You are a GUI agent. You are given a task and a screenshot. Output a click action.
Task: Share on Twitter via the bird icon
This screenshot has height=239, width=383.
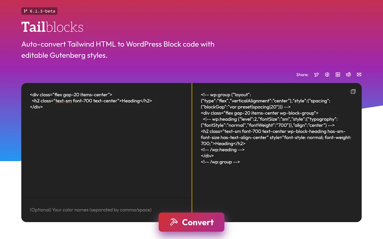tap(316, 74)
